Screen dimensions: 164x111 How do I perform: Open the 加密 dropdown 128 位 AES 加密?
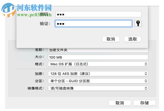coord(98,74)
